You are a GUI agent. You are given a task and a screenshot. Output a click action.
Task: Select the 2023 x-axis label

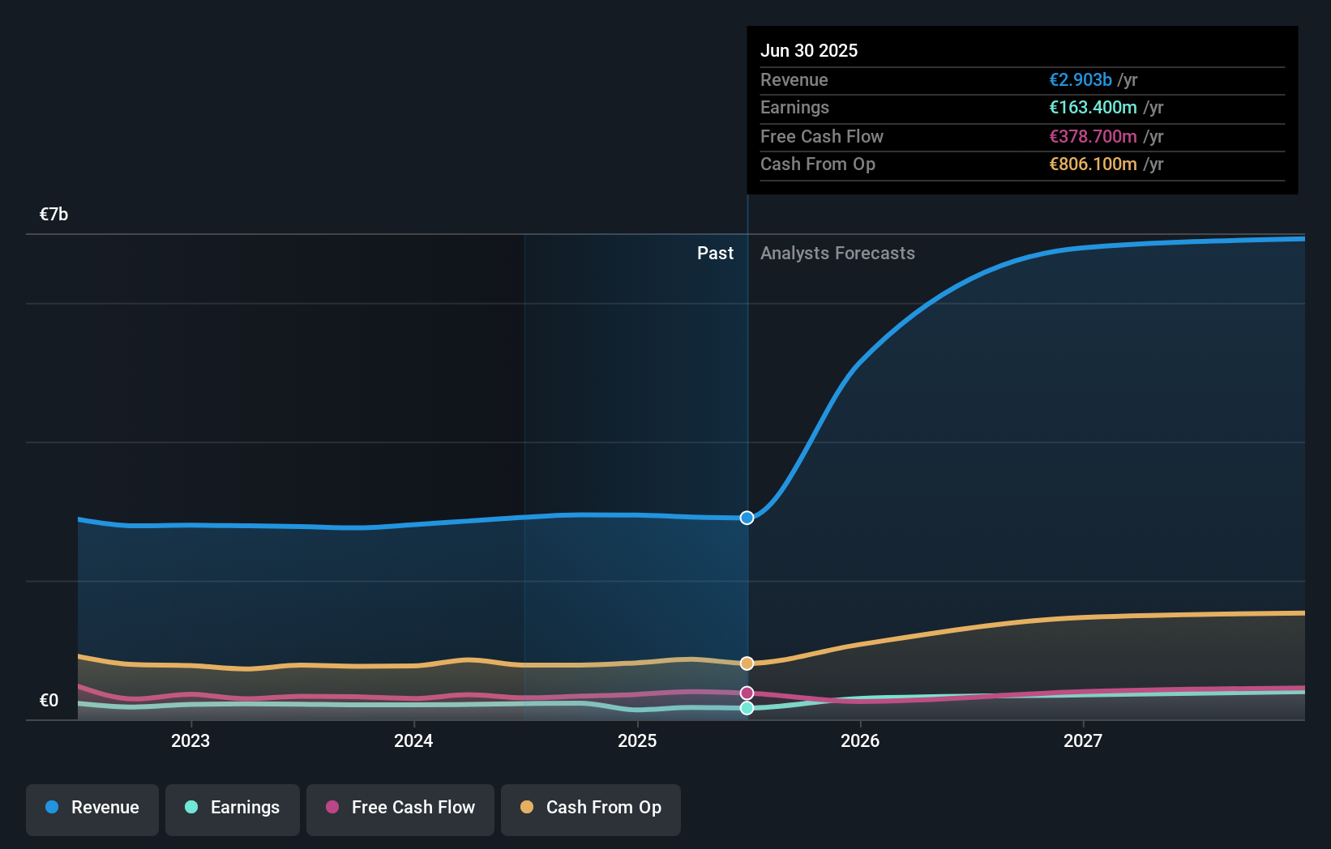tap(190, 740)
